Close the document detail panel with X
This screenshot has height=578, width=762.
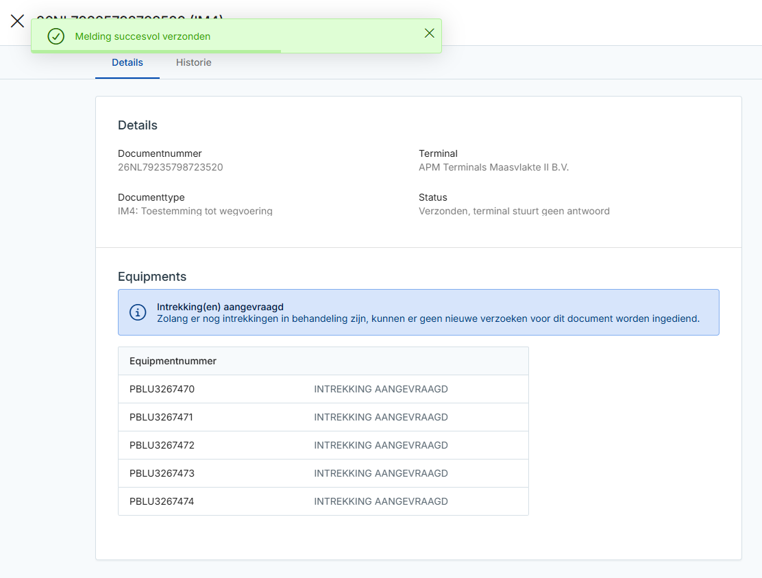pos(18,21)
